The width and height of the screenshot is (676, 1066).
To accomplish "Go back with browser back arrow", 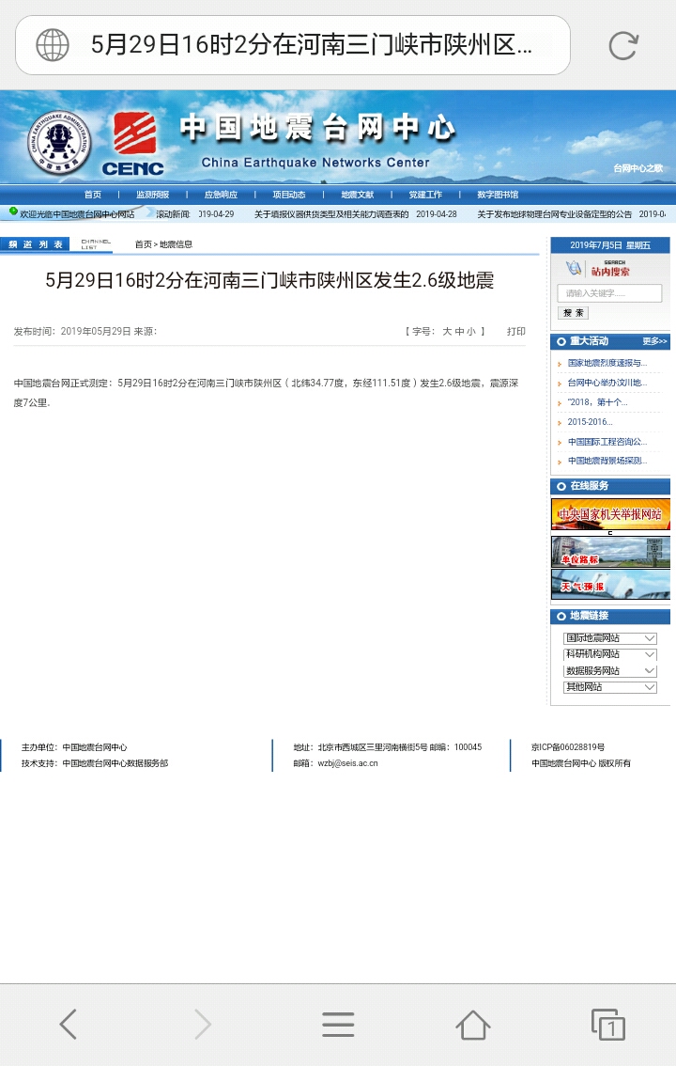I will 68,1024.
